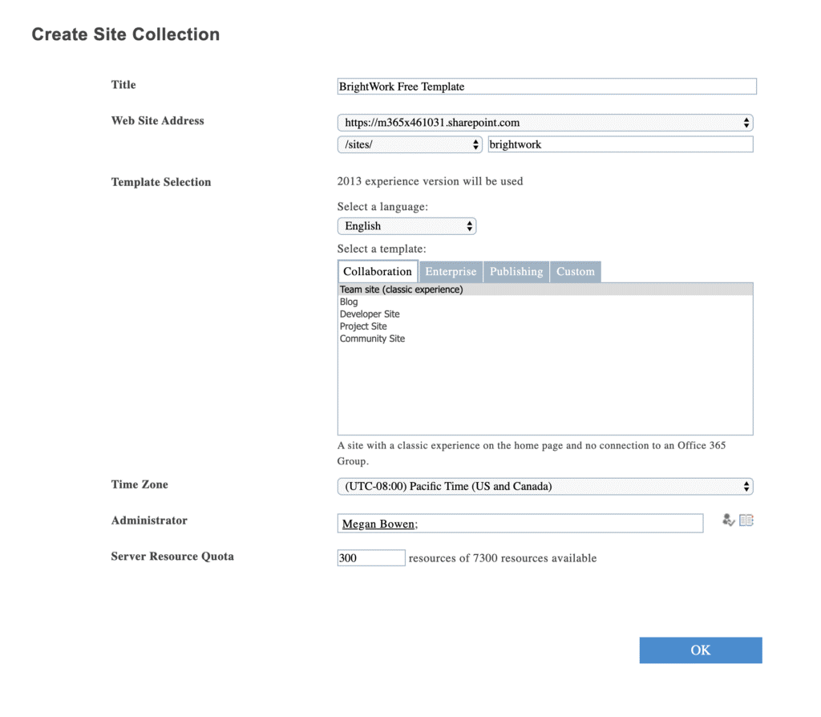Click the Server Resource Quota field

(x=371, y=558)
